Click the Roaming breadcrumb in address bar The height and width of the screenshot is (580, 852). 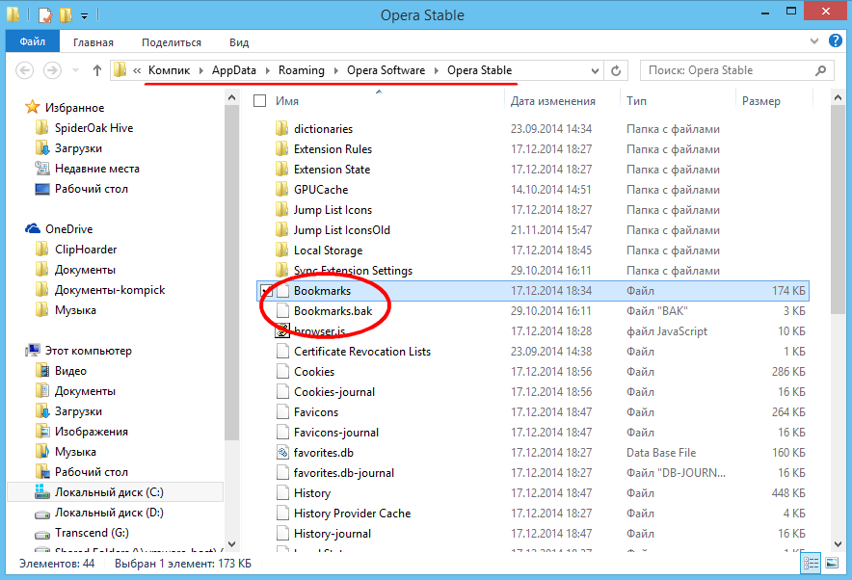[302, 70]
